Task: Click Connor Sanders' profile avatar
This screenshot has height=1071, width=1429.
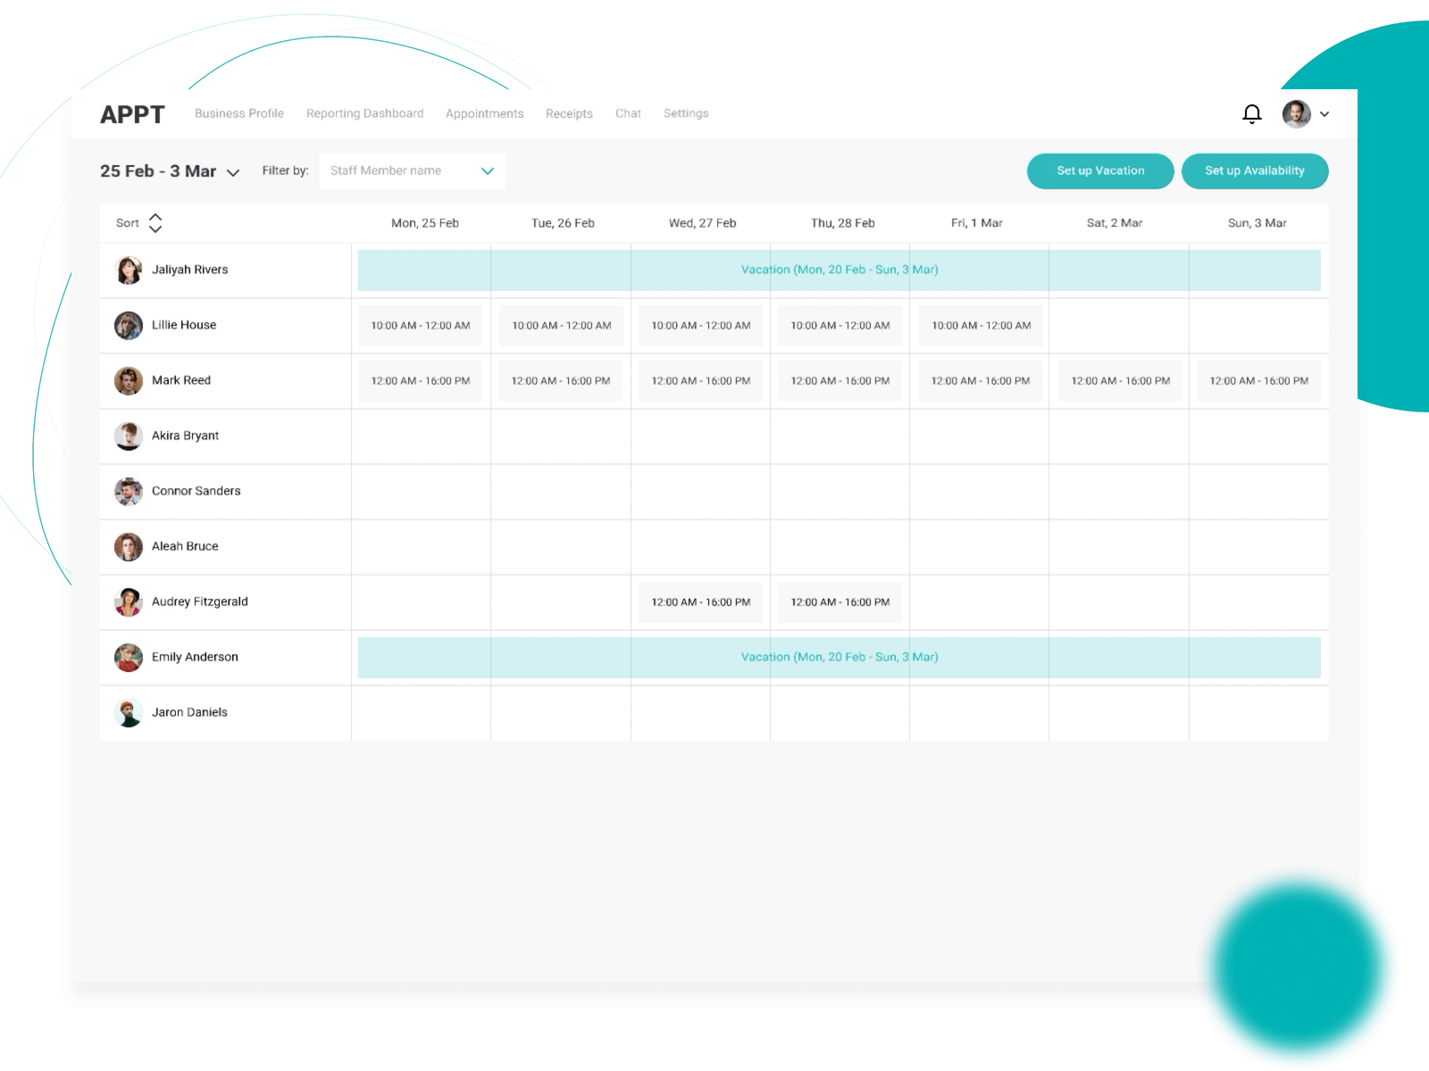Action: [x=129, y=491]
